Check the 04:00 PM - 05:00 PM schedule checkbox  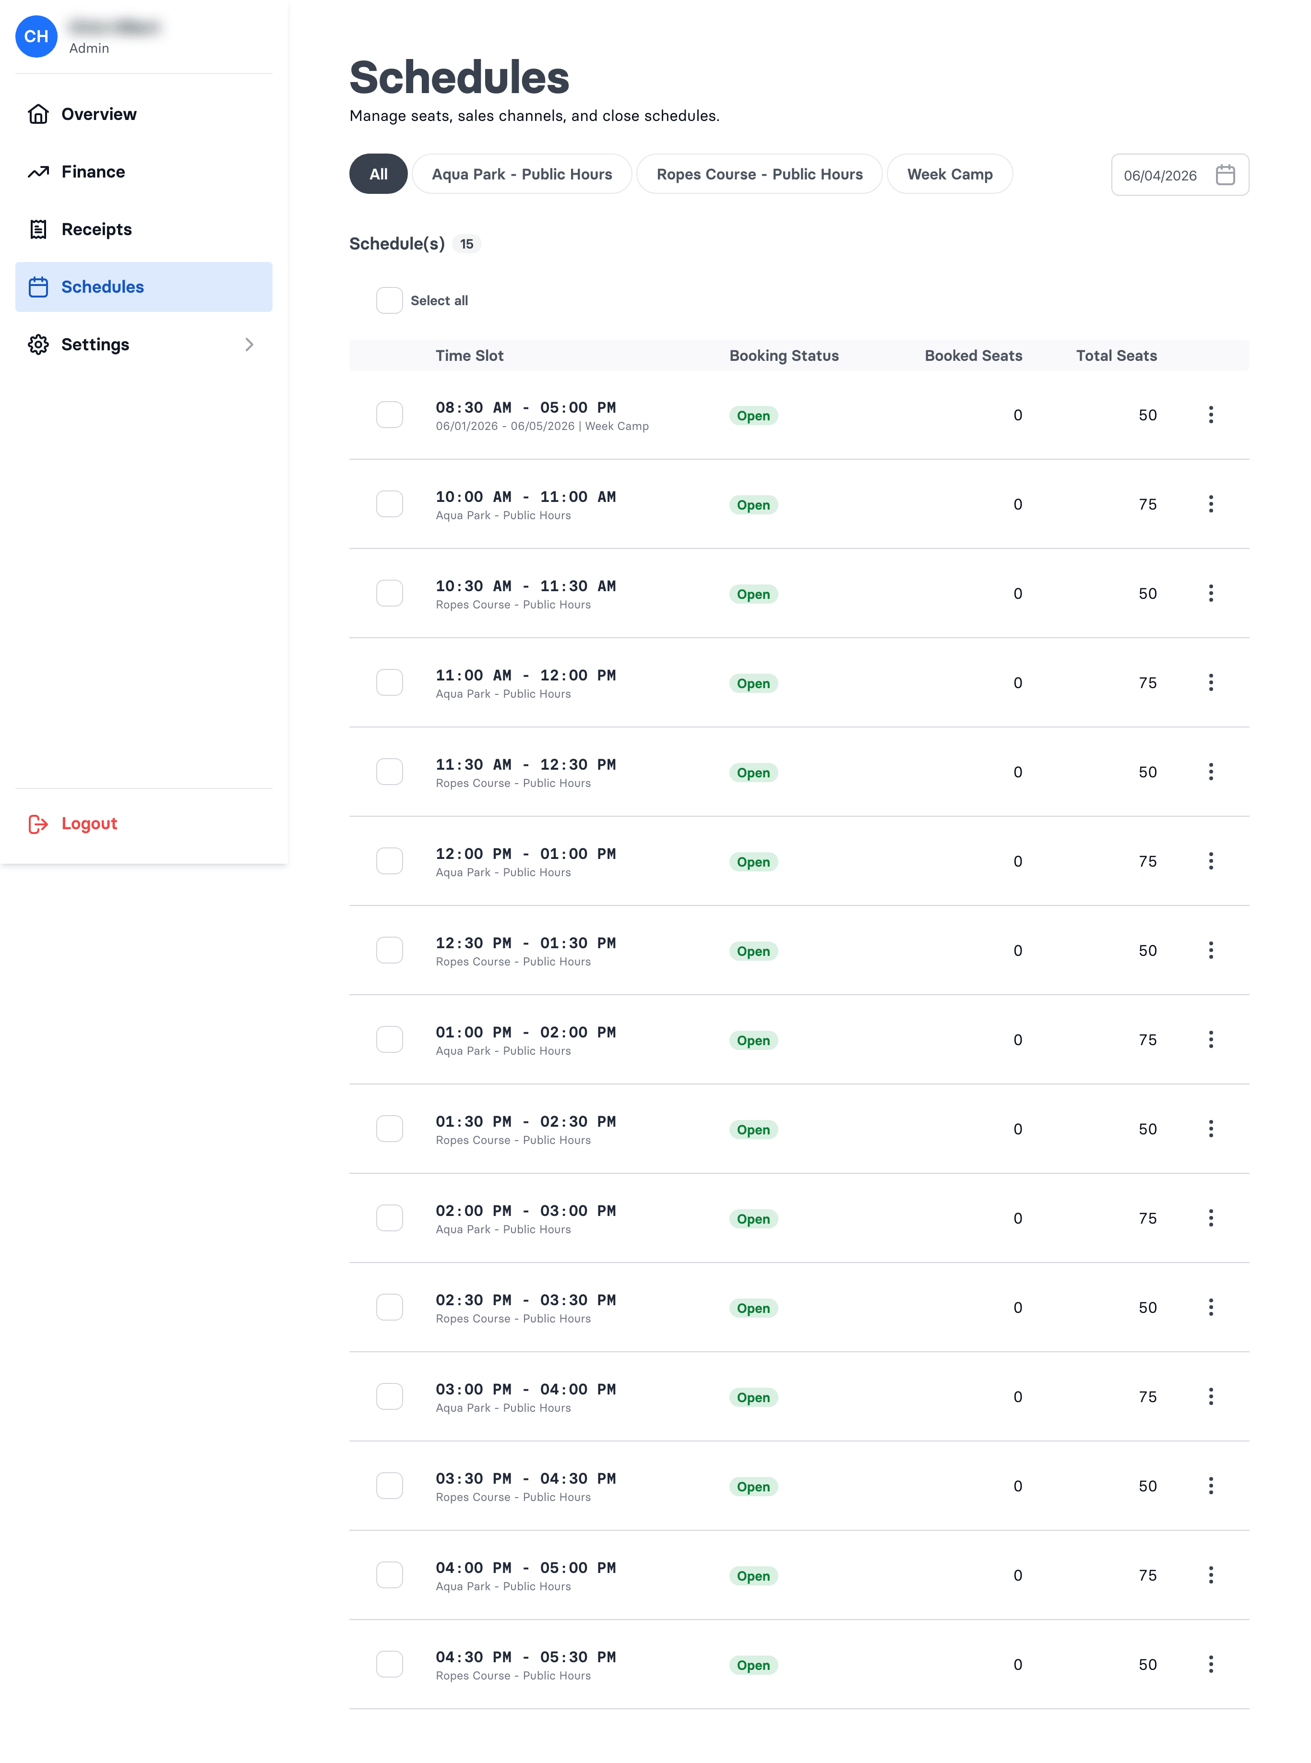tap(389, 1575)
